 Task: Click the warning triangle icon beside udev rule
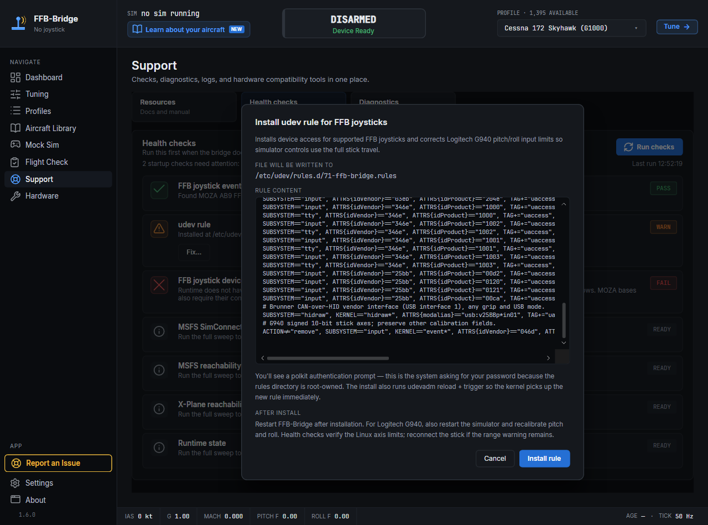click(x=159, y=228)
